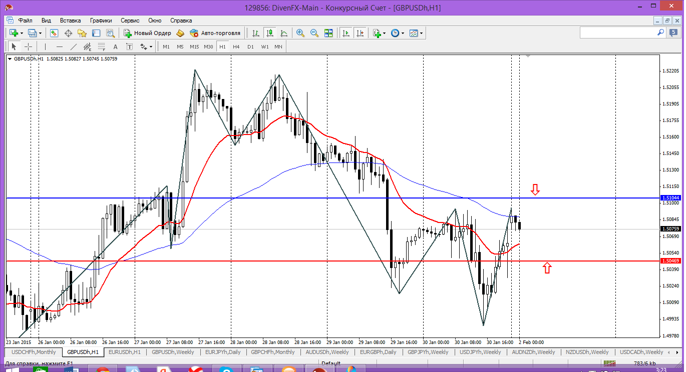Image resolution: width=686 pixels, height=372 pixels.
Task: Toggle the Data Window crosshair icon
Action: 68,33
